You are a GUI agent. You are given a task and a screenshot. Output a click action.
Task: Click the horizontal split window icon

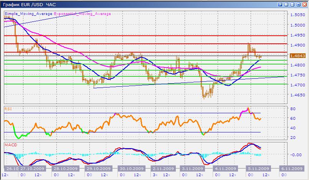coord(292,4)
